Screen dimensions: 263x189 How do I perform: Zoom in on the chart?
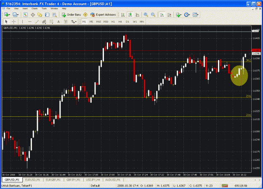(x=146, y=15)
